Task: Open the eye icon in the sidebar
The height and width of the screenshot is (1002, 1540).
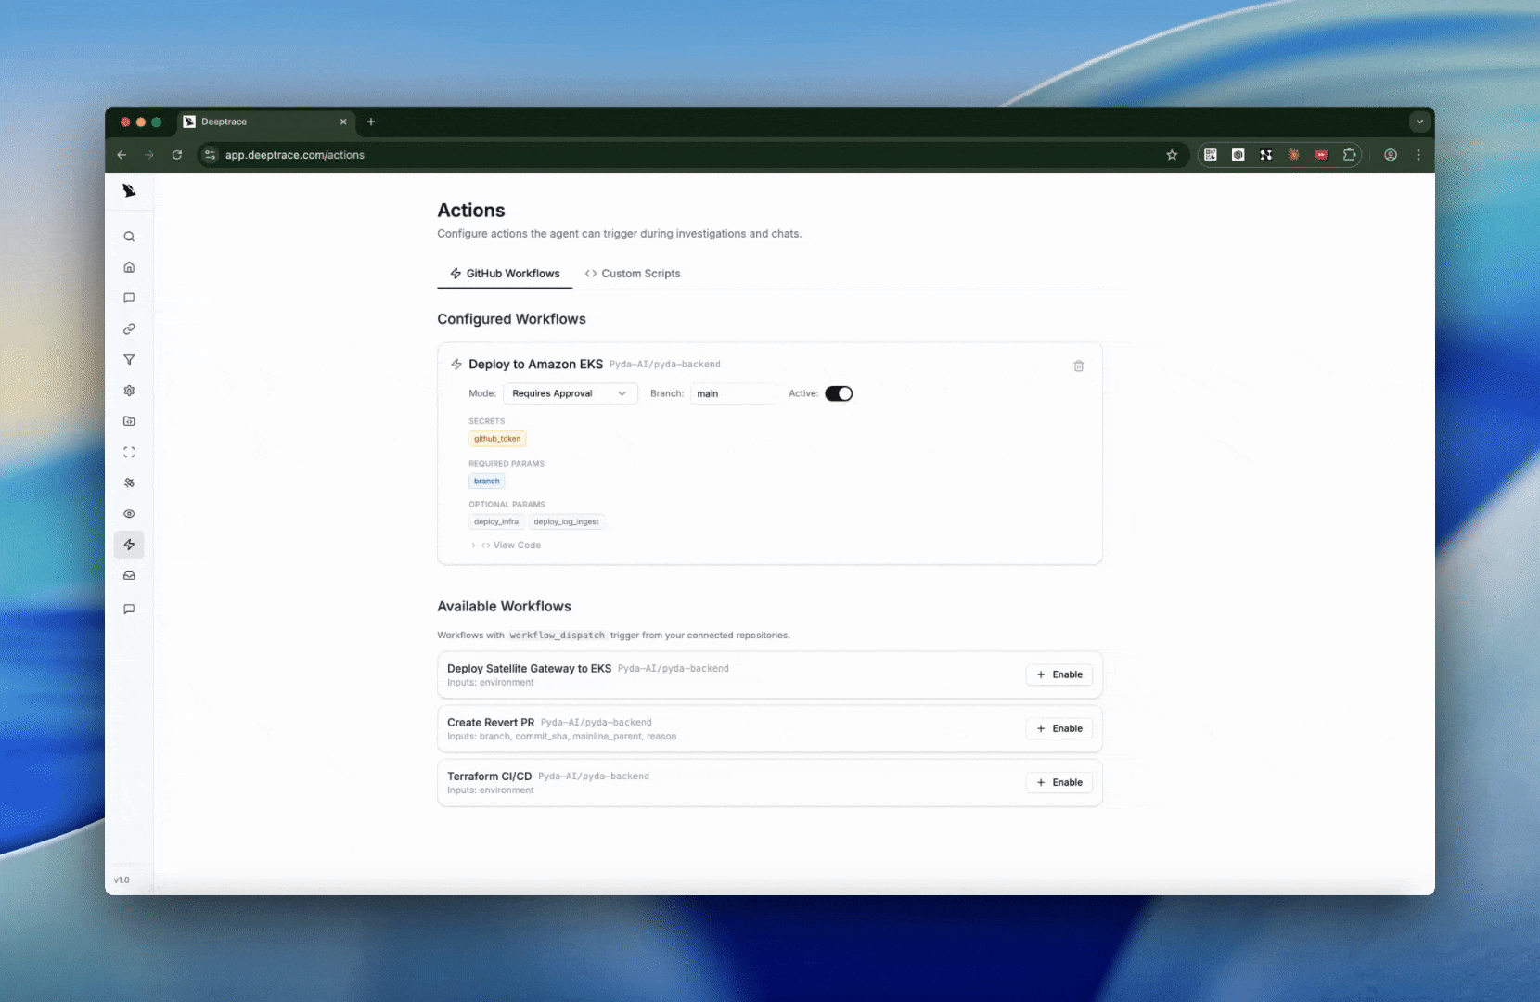Action: [129, 514]
